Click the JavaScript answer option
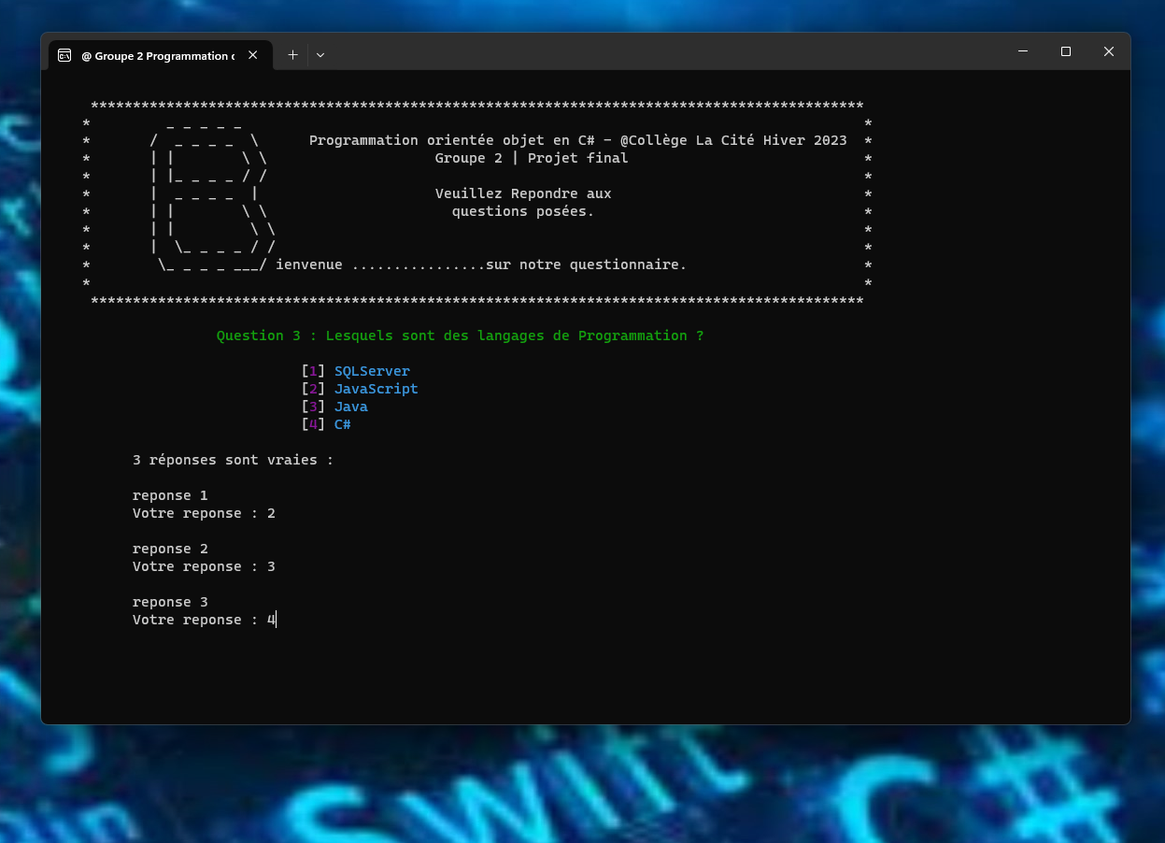 click(376, 389)
